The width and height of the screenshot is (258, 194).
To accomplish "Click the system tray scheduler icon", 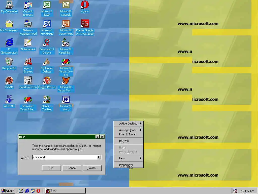I will coord(235,191).
